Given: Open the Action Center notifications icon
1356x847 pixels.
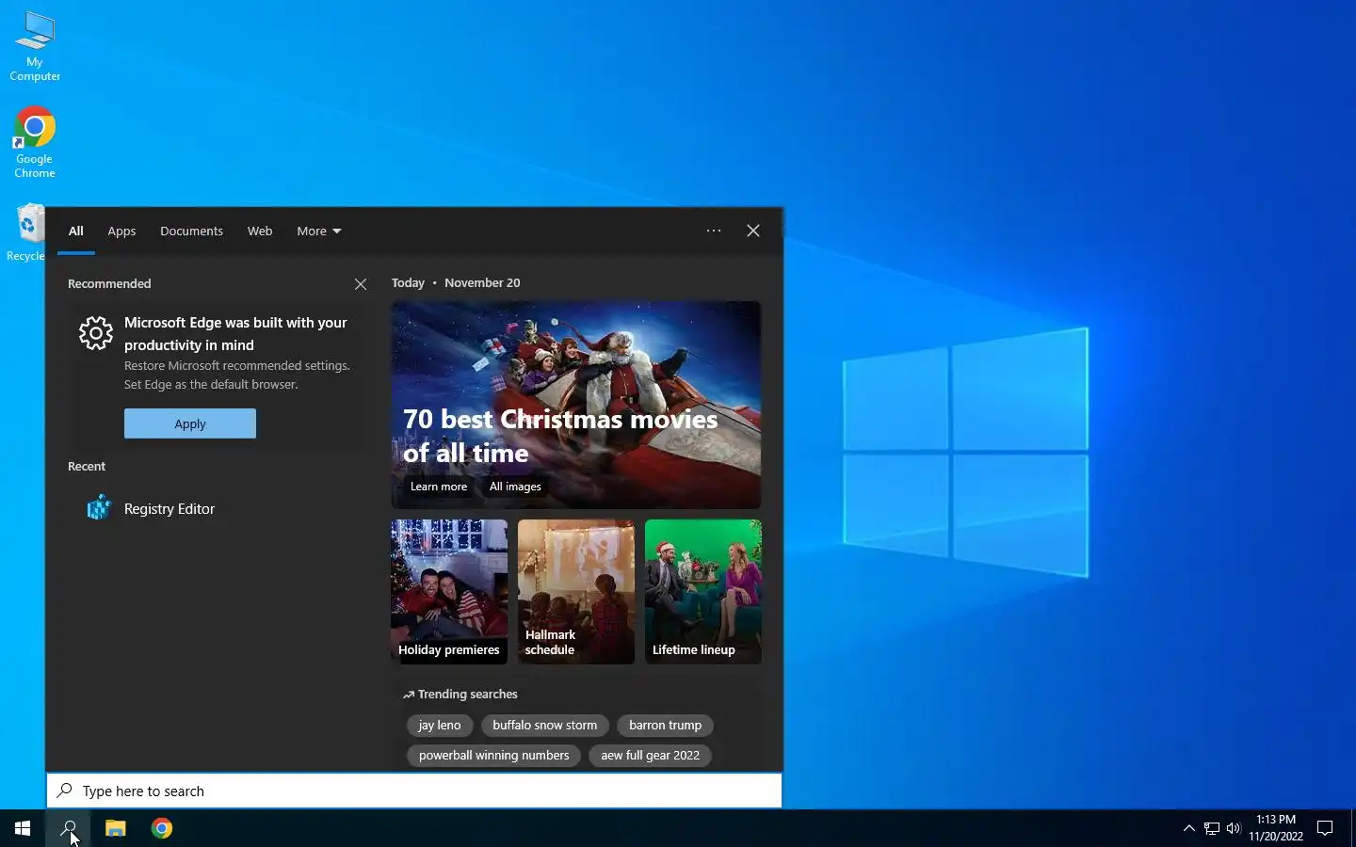Looking at the screenshot, I should click(1325, 828).
